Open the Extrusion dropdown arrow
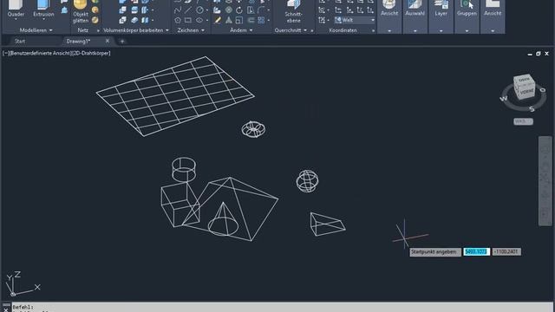 pos(43,19)
